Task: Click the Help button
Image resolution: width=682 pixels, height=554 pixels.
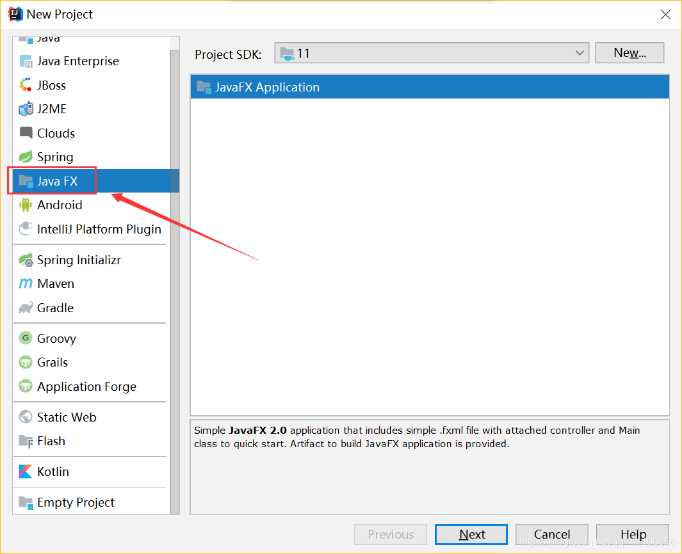Action: (633, 534)
